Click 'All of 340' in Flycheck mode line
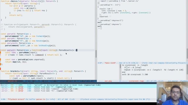The height and width of the screenshot is (105, 188). pyautogui.click(x=63, y=99)
